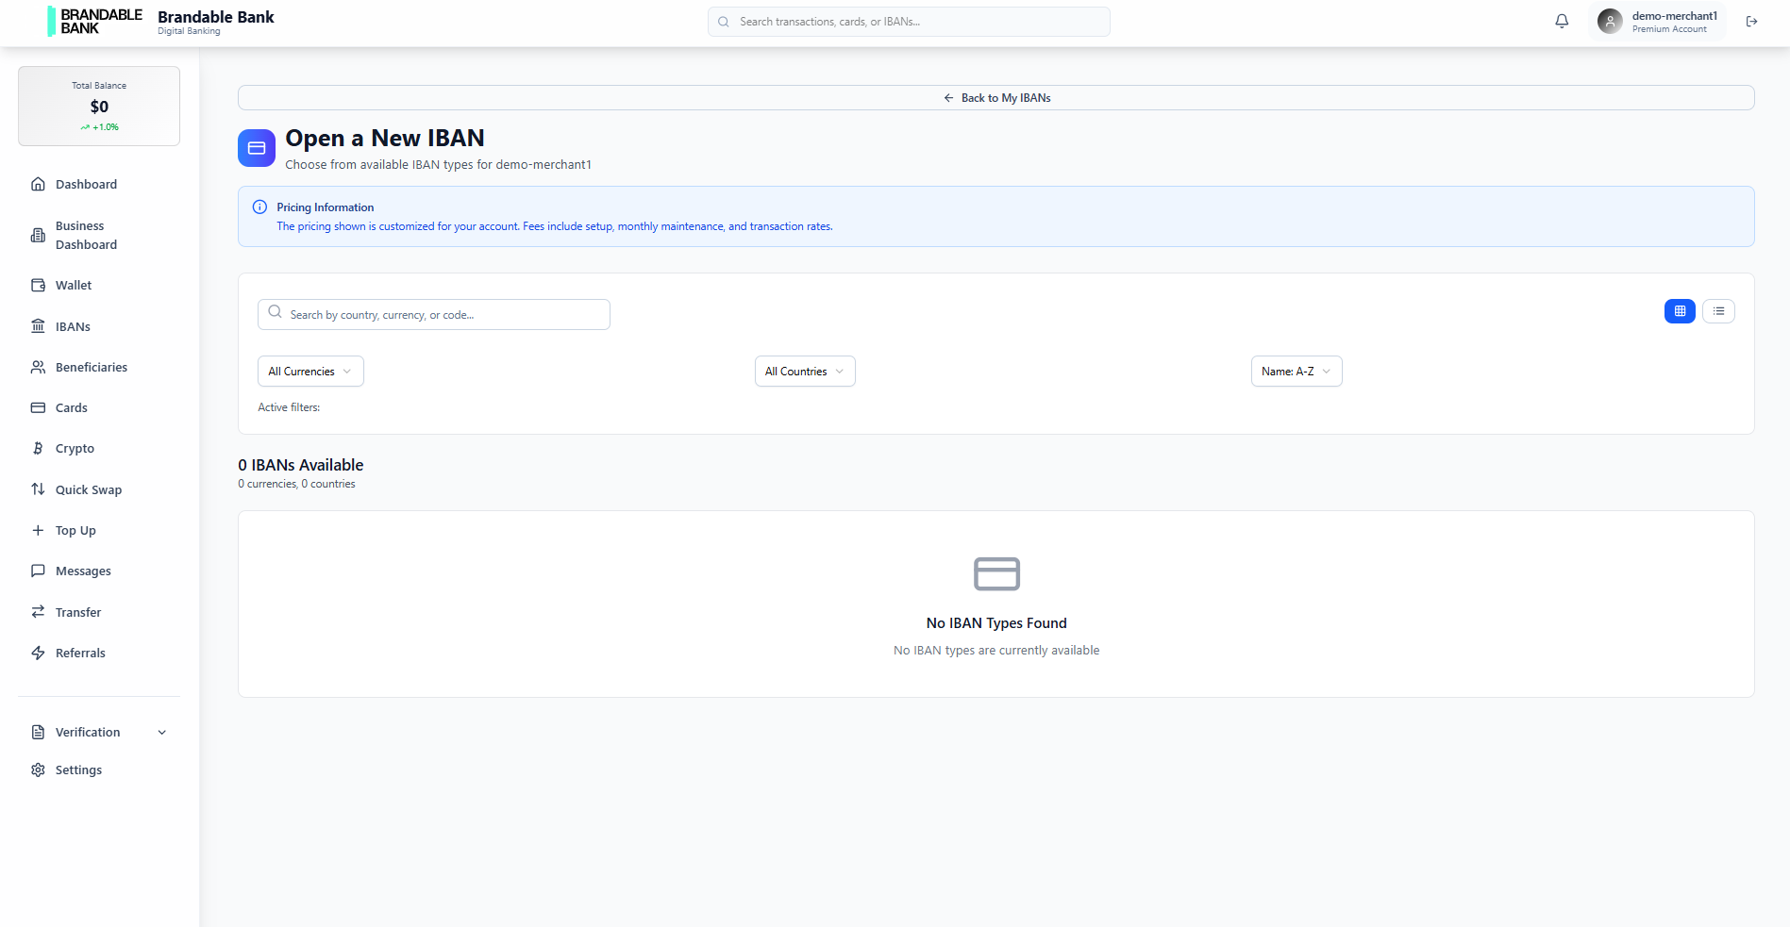This screenshot has width=1790, height=927.
Task: Click the logout icon in the header
Action: (x=1752, y=21)
